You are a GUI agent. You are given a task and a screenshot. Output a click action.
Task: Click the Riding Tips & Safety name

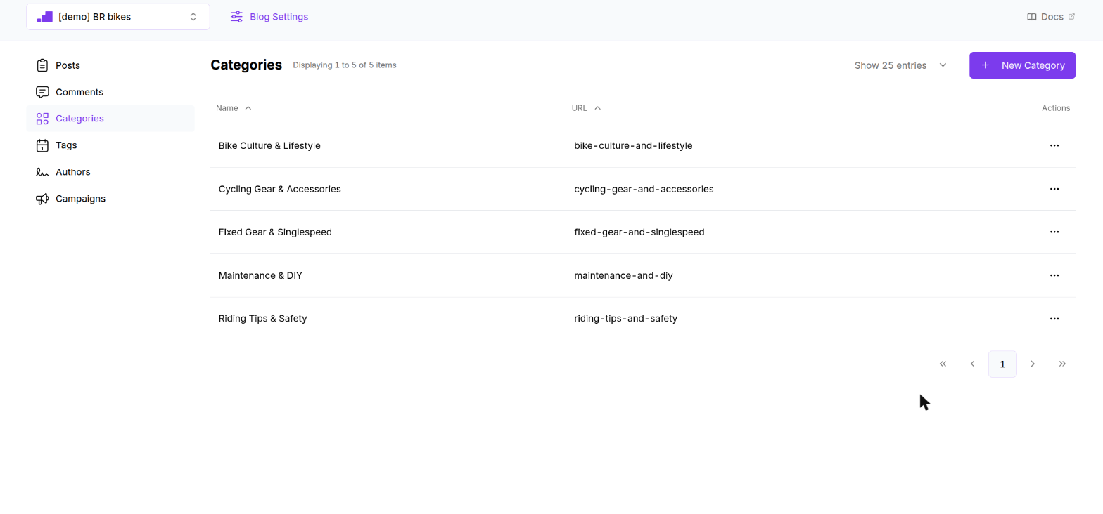point(263,318)
